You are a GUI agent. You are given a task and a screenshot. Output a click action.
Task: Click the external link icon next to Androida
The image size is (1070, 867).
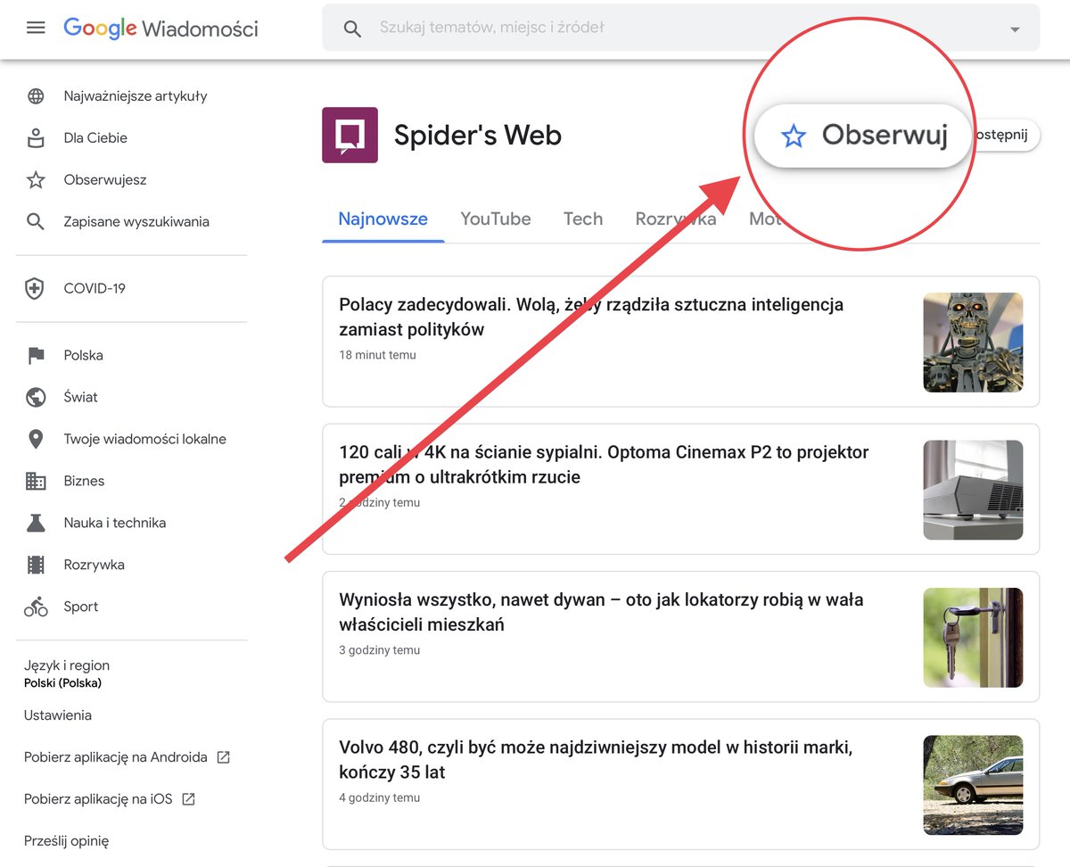pyautogui.click(x=224, y=757)
